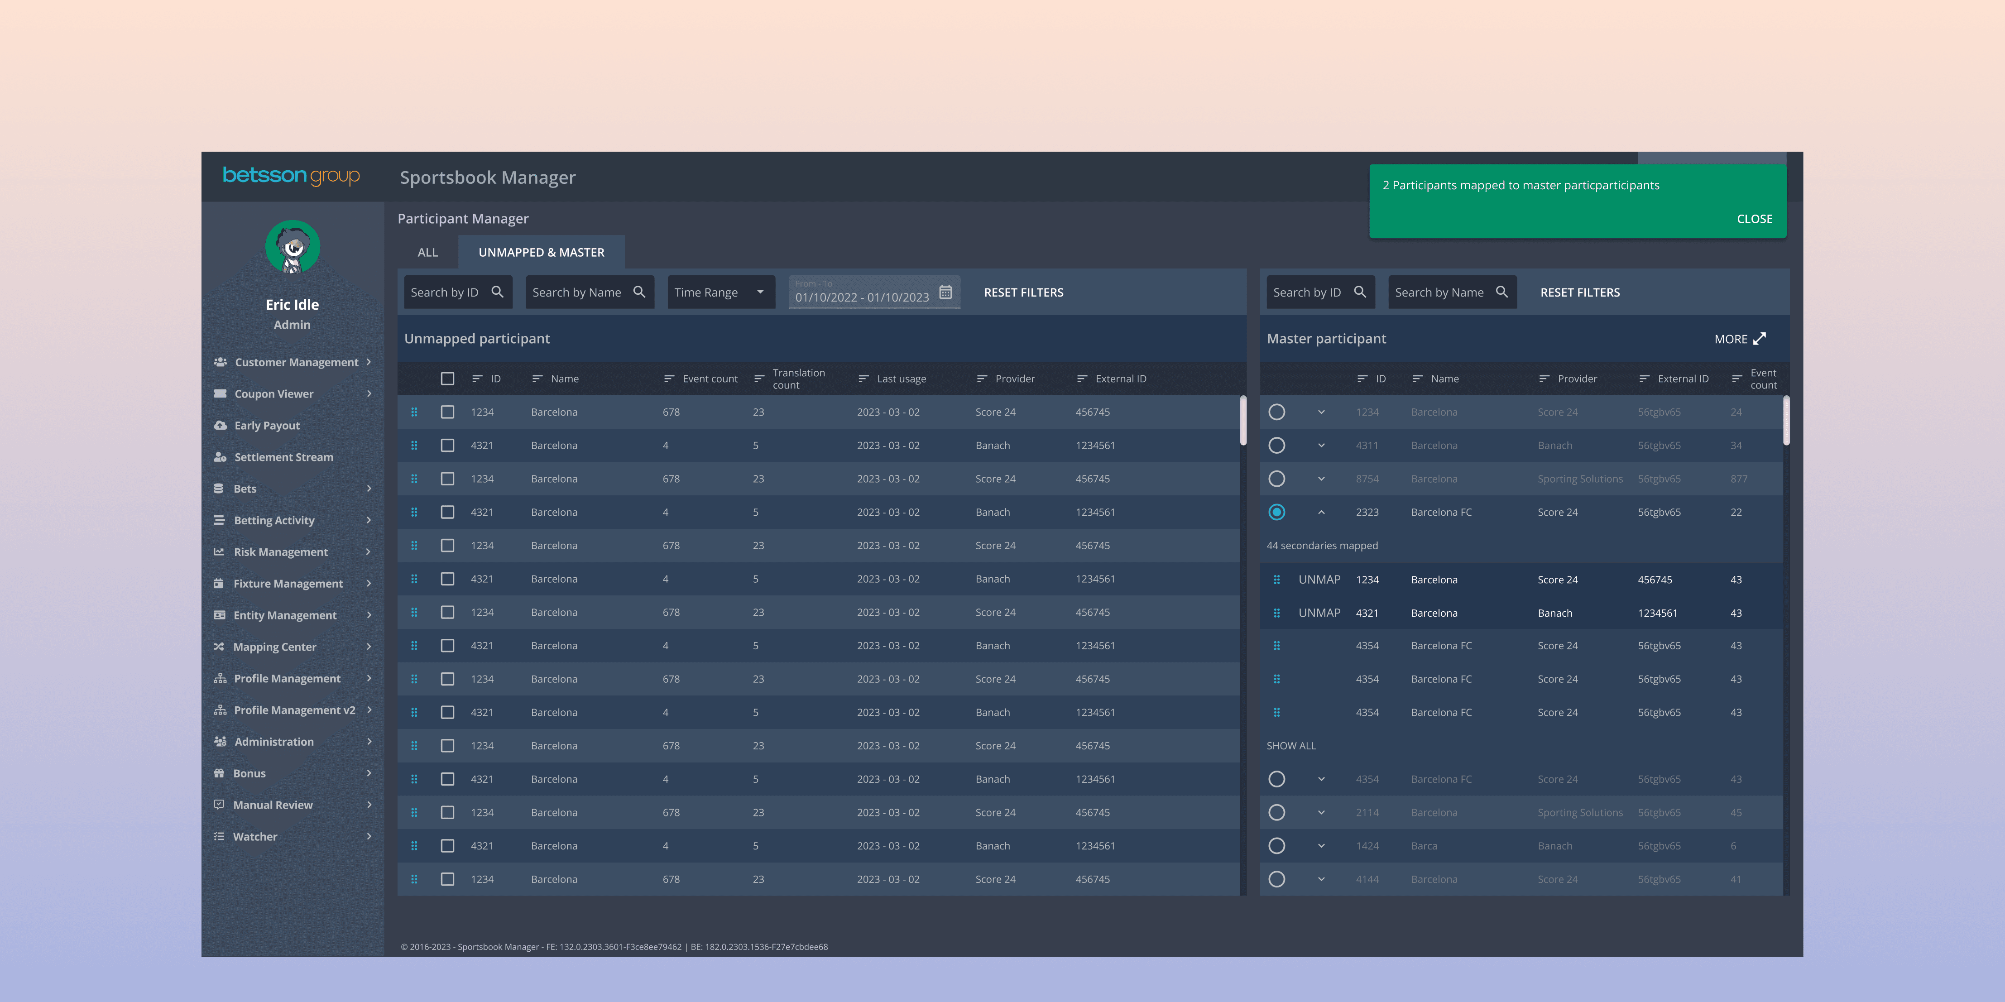Toggle the select-all checkbox in unmapped header

(x=447, y=379)
